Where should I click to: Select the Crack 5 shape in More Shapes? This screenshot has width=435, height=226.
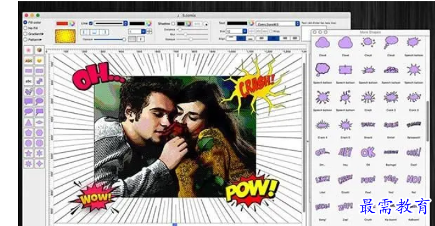coord(345,125)
